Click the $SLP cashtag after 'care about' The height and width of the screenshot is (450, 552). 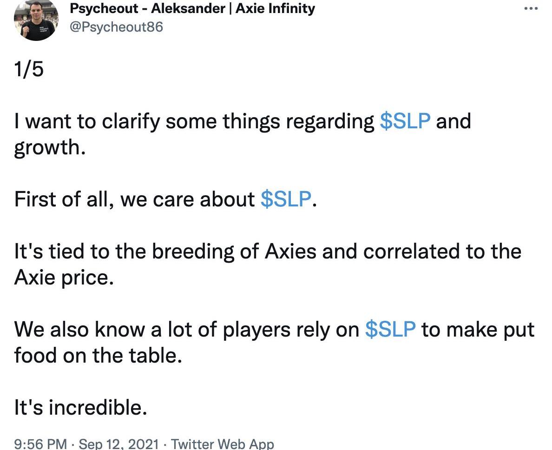pos(285,199)
